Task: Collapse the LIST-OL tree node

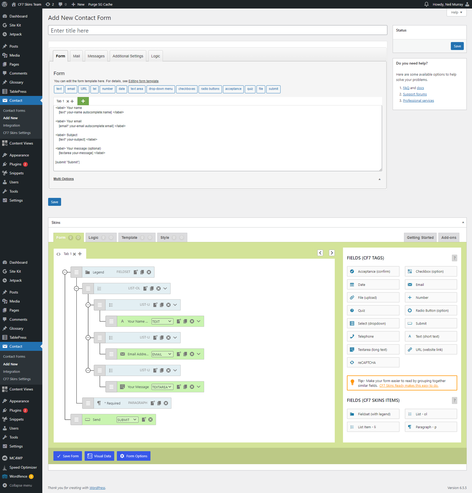Action: point(76,288)
